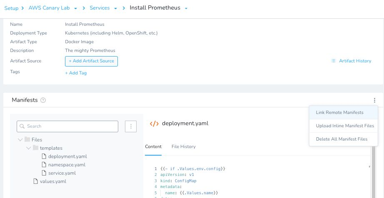Click the 'Install Prometheus' name value
This screenshot has width=384, height=198.
pyautogui.click(x=85, y=24)
